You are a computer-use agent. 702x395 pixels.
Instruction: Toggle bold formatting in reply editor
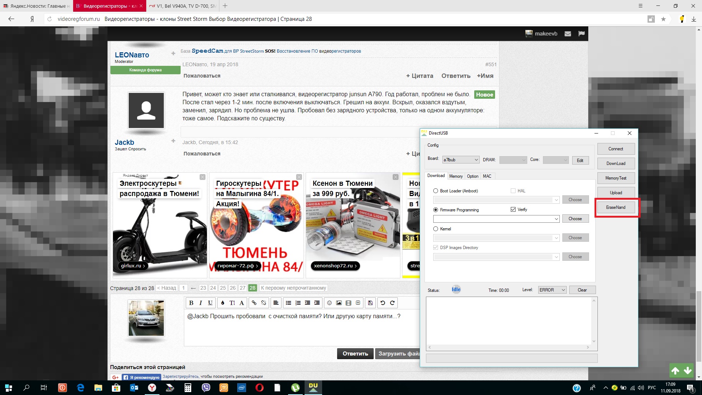point(191,303)
